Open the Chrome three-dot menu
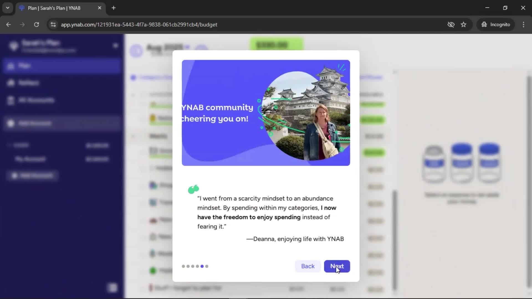 tap(523, 25)
